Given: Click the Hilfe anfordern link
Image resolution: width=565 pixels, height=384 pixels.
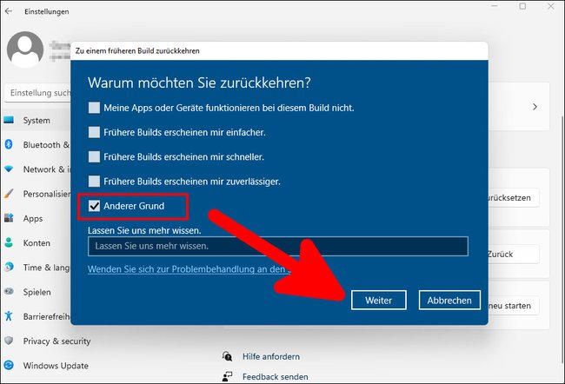Looking at the screenshot, I should [271, 356].
